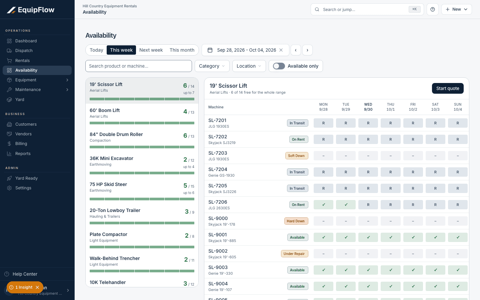The image size is (480, 300).
Task: Open Billing dollar sign icon
Action: coord(9,144)
